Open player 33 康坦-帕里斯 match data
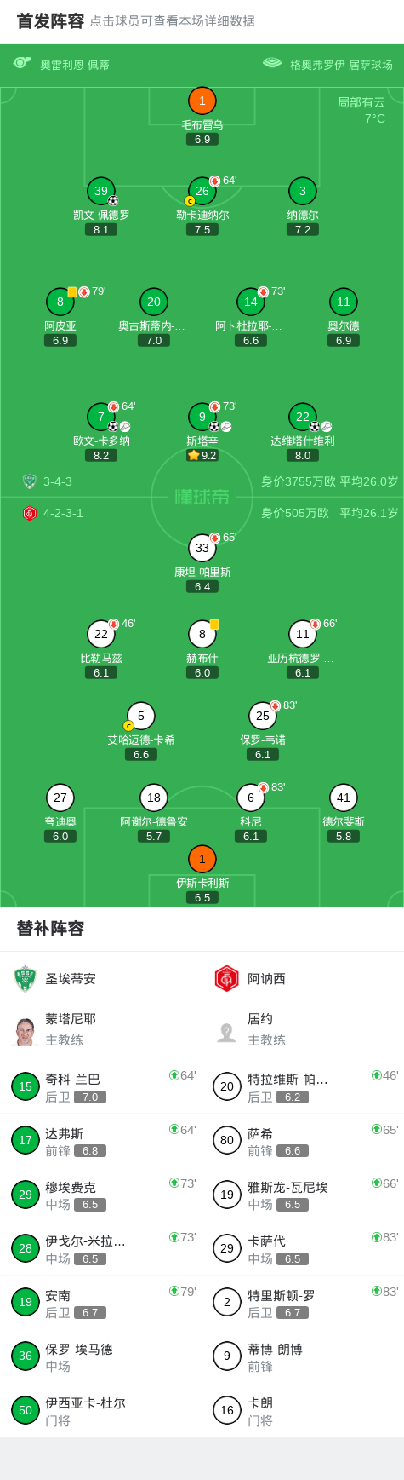404x1480 pixels. point(202,548)
